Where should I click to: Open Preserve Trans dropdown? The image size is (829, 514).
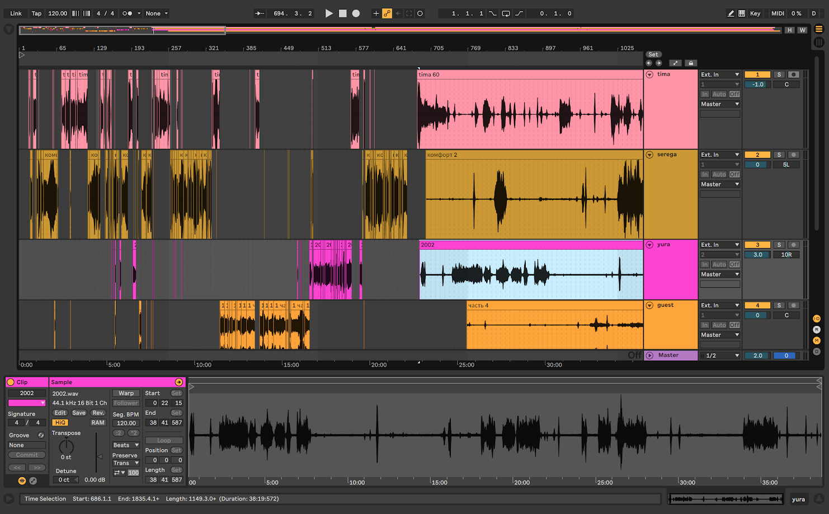pos(126,463)
